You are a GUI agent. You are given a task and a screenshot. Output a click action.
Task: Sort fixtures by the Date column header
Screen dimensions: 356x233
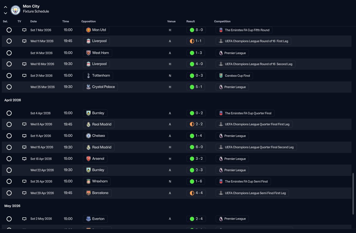tap(33, 21)
